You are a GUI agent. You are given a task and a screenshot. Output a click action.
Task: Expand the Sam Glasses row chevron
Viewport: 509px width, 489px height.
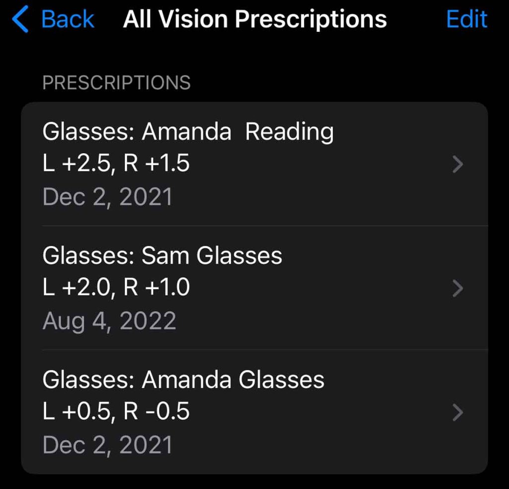(458, 288)
